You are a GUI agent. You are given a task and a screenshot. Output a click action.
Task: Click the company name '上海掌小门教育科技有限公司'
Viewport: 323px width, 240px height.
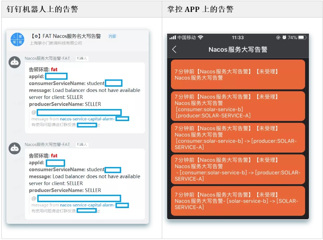[56, 43]
